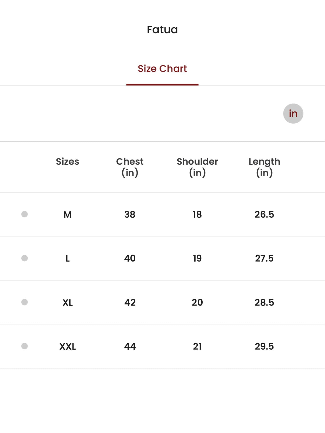Click the M size label

pos(68,215)
